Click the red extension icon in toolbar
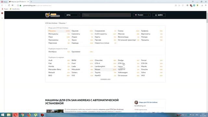Screen dimensions: 208x117 (191, 6)
